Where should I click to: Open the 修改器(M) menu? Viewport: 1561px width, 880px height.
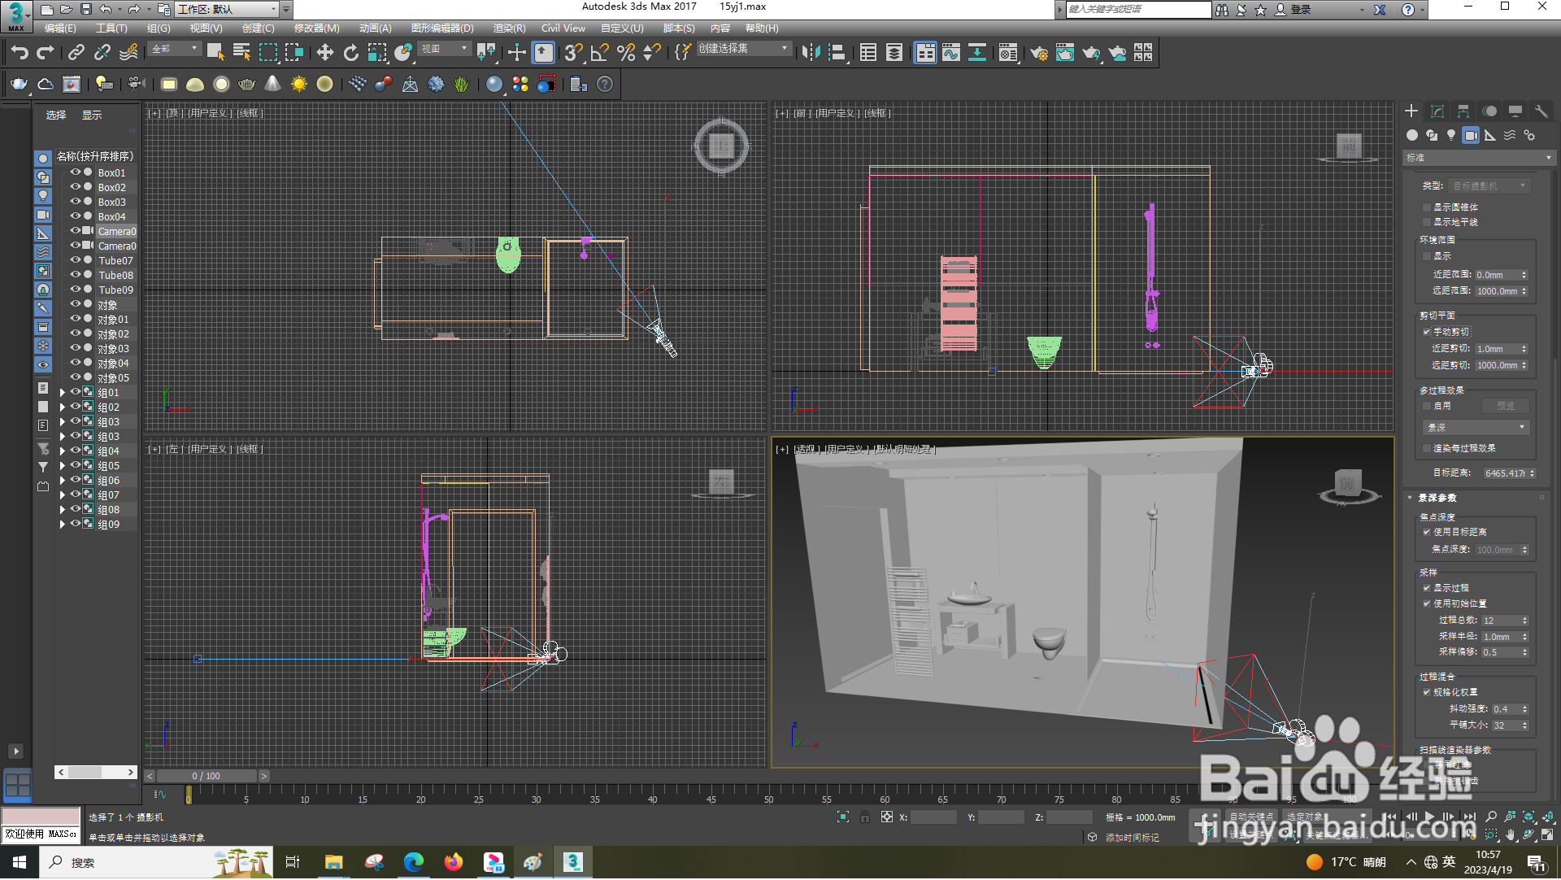point(316,28)
